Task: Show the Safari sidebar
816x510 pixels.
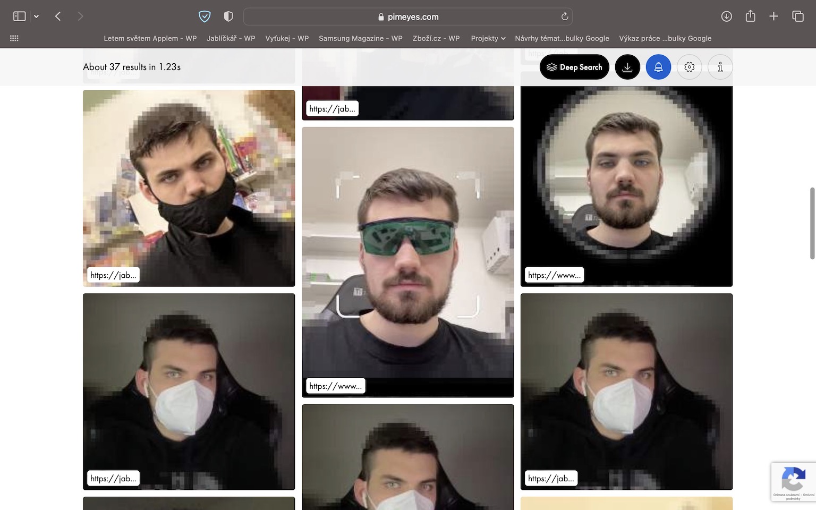Action: tap(19, 16)
